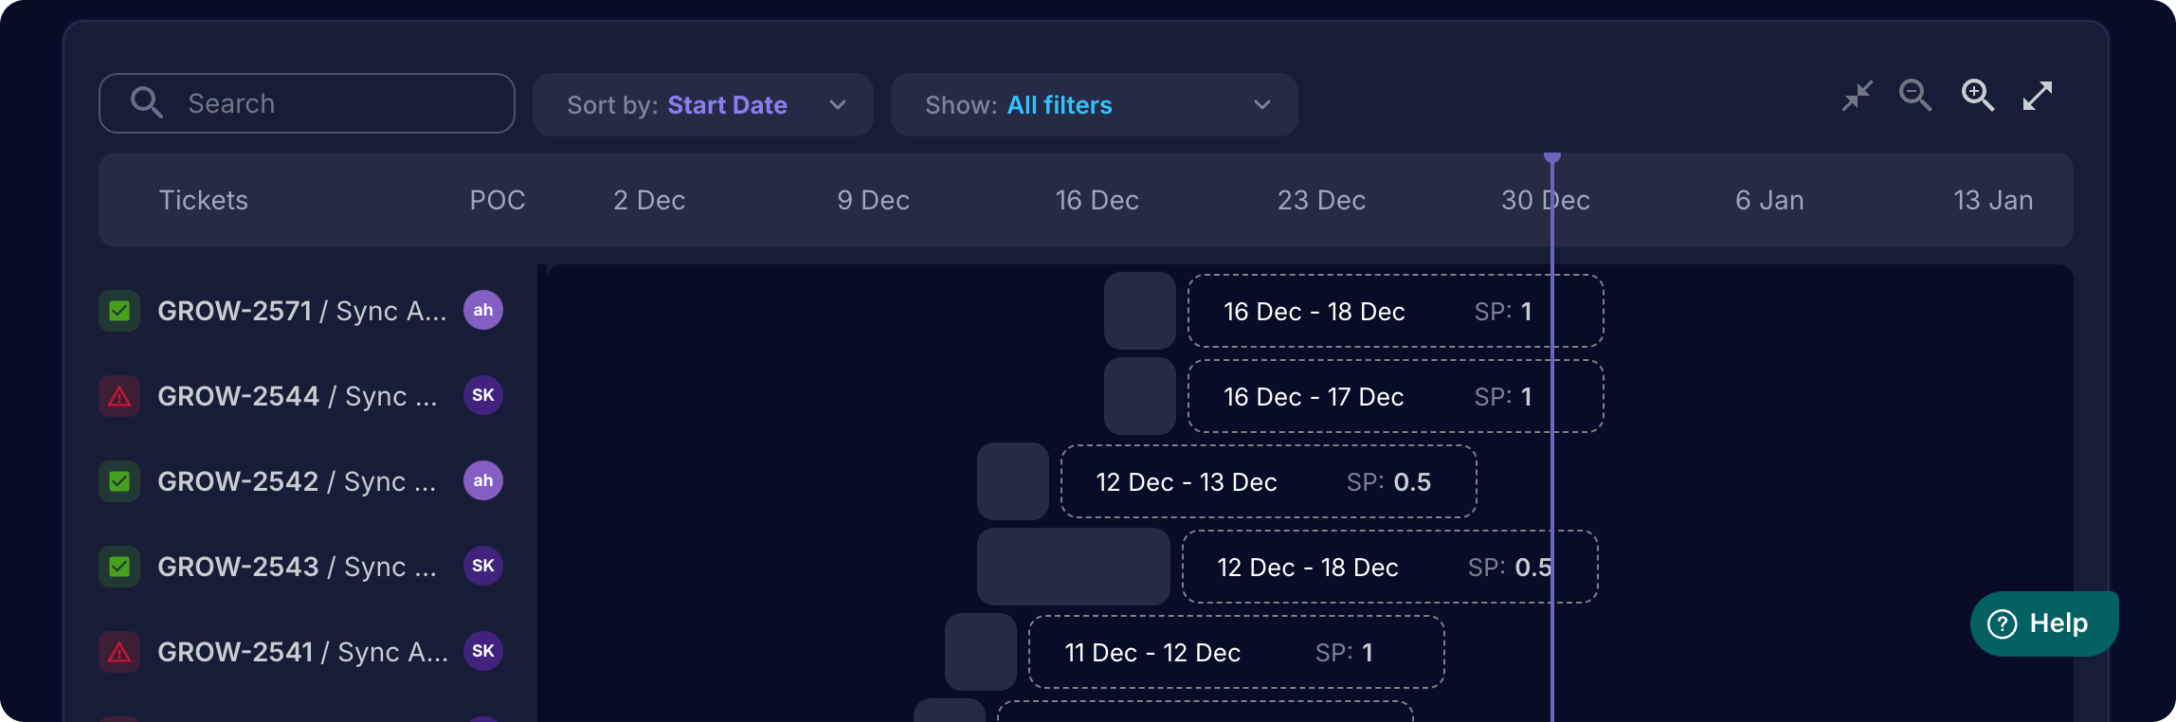Image resolution: width=2176 pixels, height=722 pixels.
Task: Open the Show All filters dropdown
Action: 1094,104
